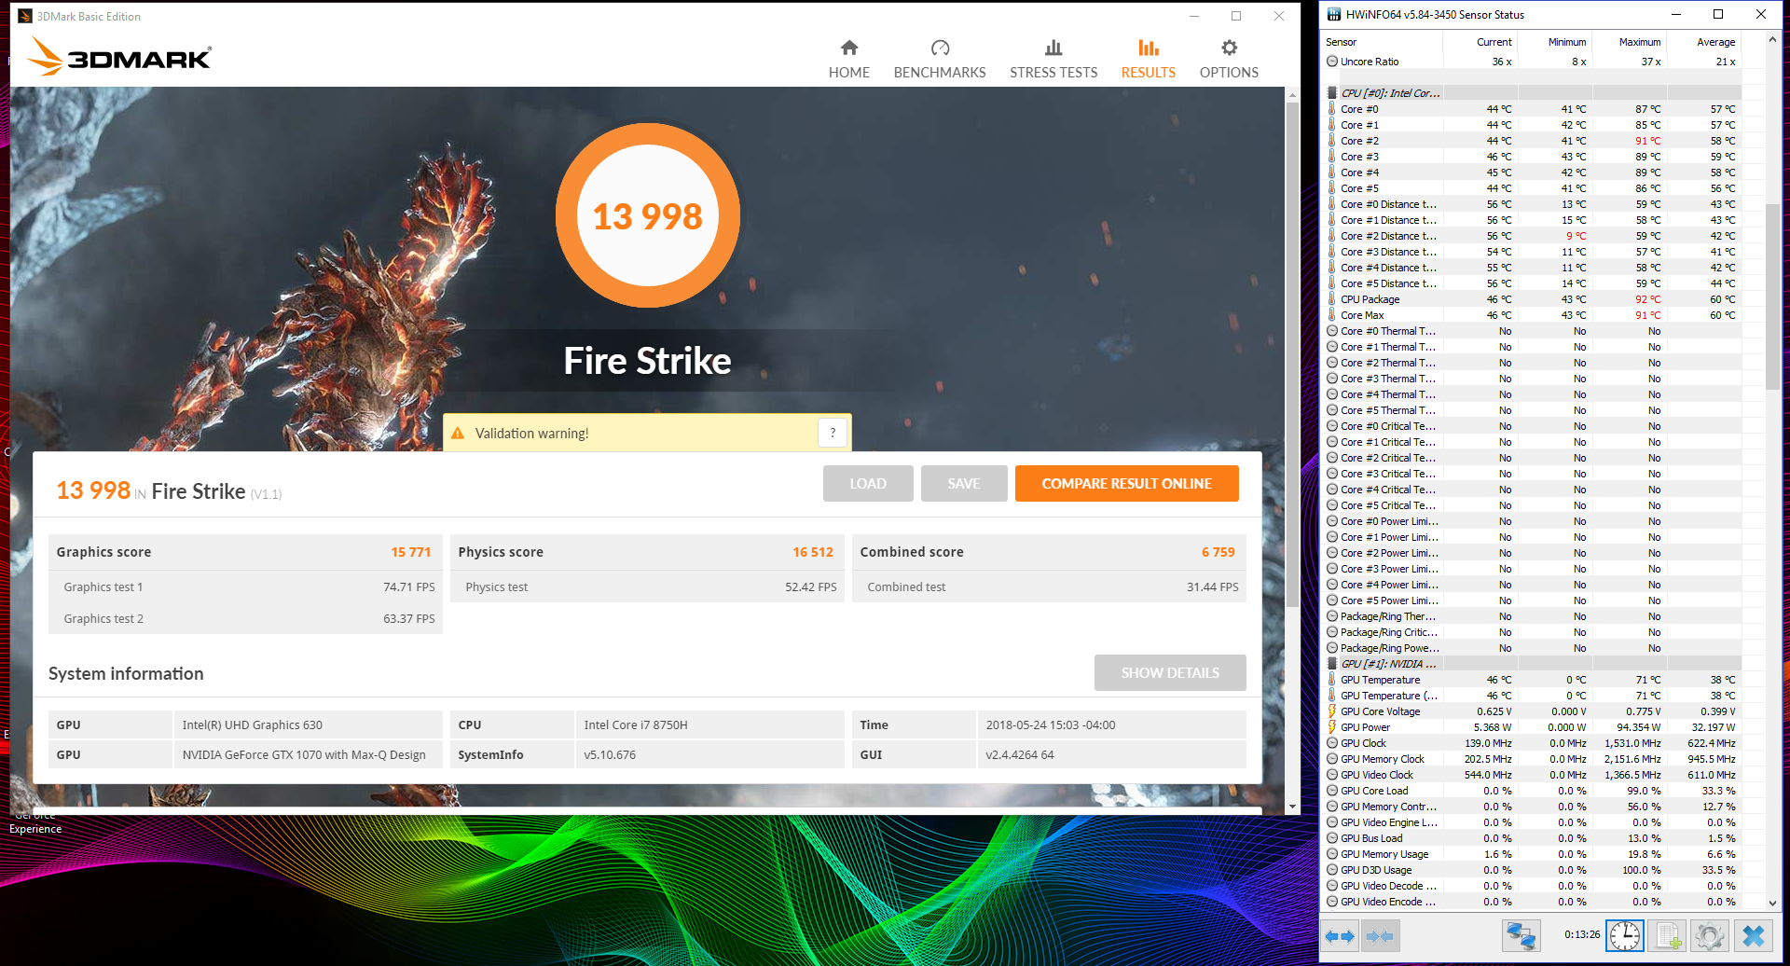Click the thermometer icon beside CPU Package
This screenshot has width=1790, height=966.
click(1332, 299)
